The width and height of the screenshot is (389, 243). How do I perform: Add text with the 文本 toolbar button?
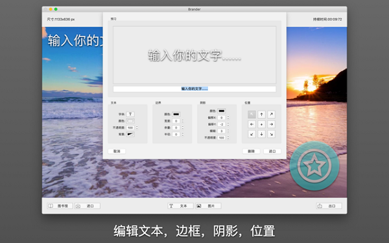[180, 206]
